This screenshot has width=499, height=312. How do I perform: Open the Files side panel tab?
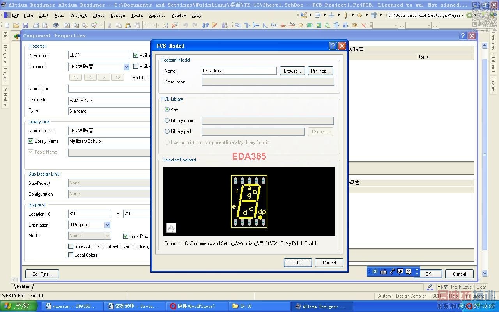pos(5,36)
